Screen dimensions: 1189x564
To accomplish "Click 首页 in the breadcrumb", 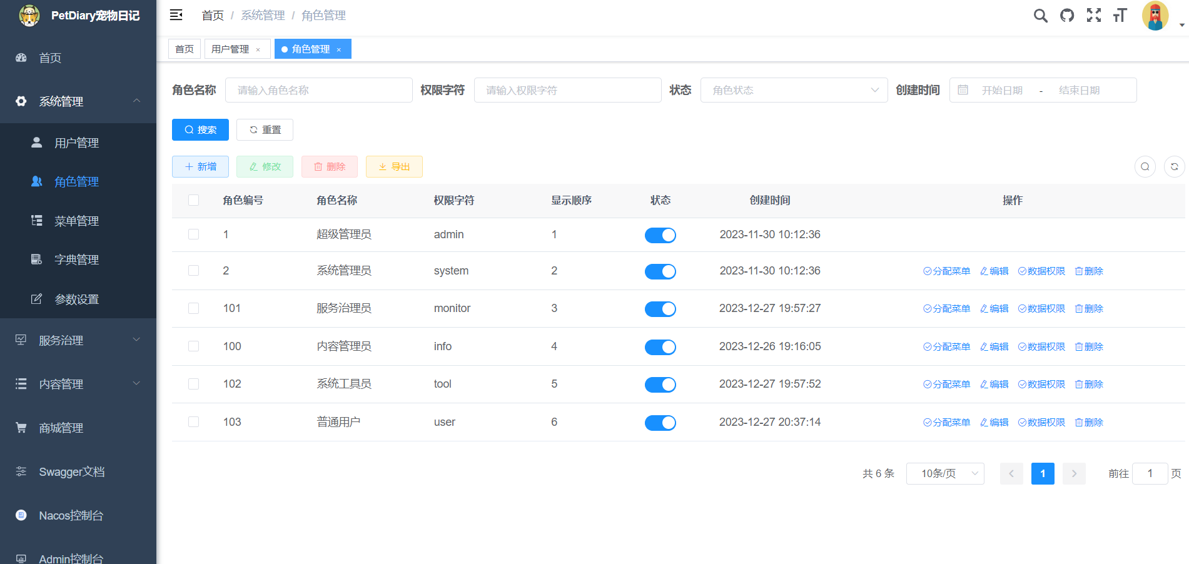I will [x=213, y=16].
